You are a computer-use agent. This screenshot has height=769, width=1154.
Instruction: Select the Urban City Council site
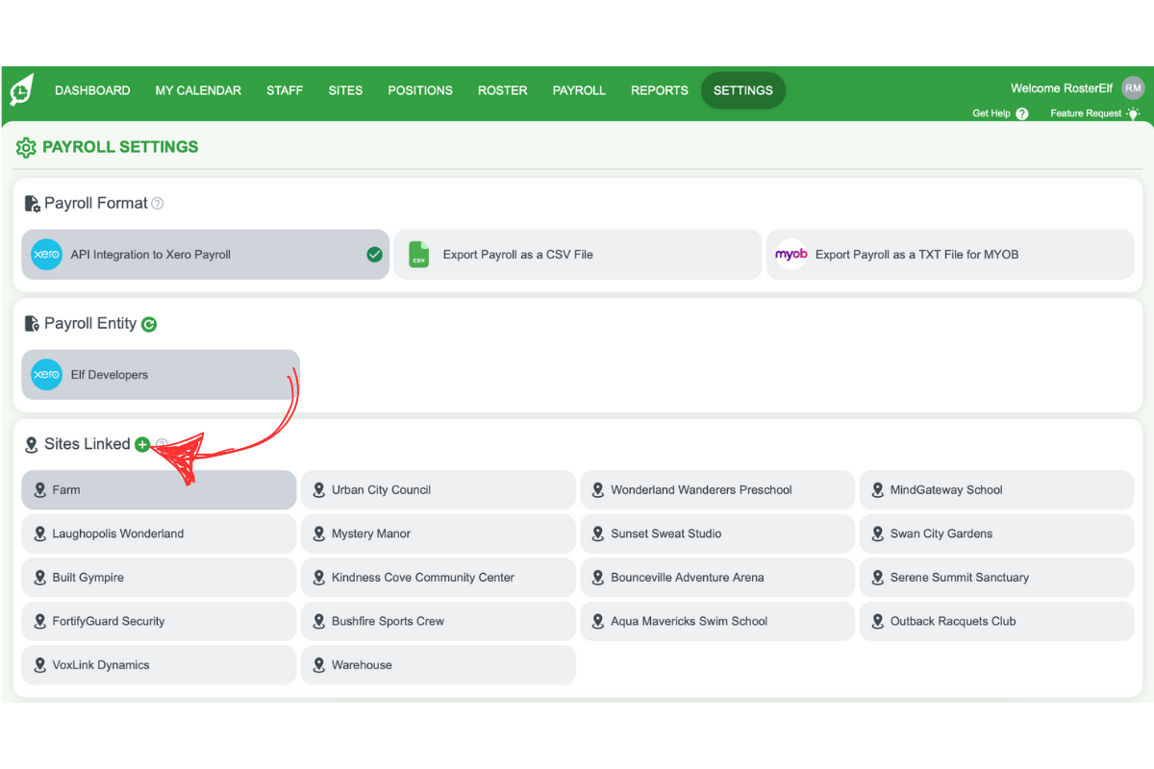point(439,489)
